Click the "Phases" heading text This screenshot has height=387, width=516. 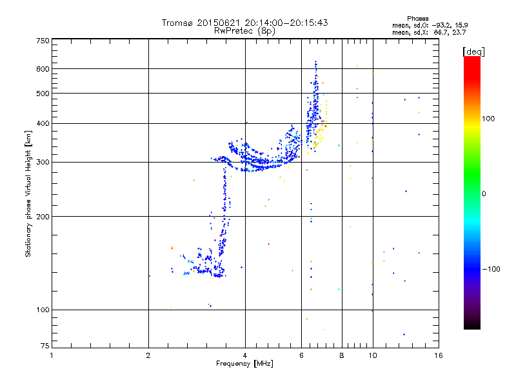tap(417, 19)
